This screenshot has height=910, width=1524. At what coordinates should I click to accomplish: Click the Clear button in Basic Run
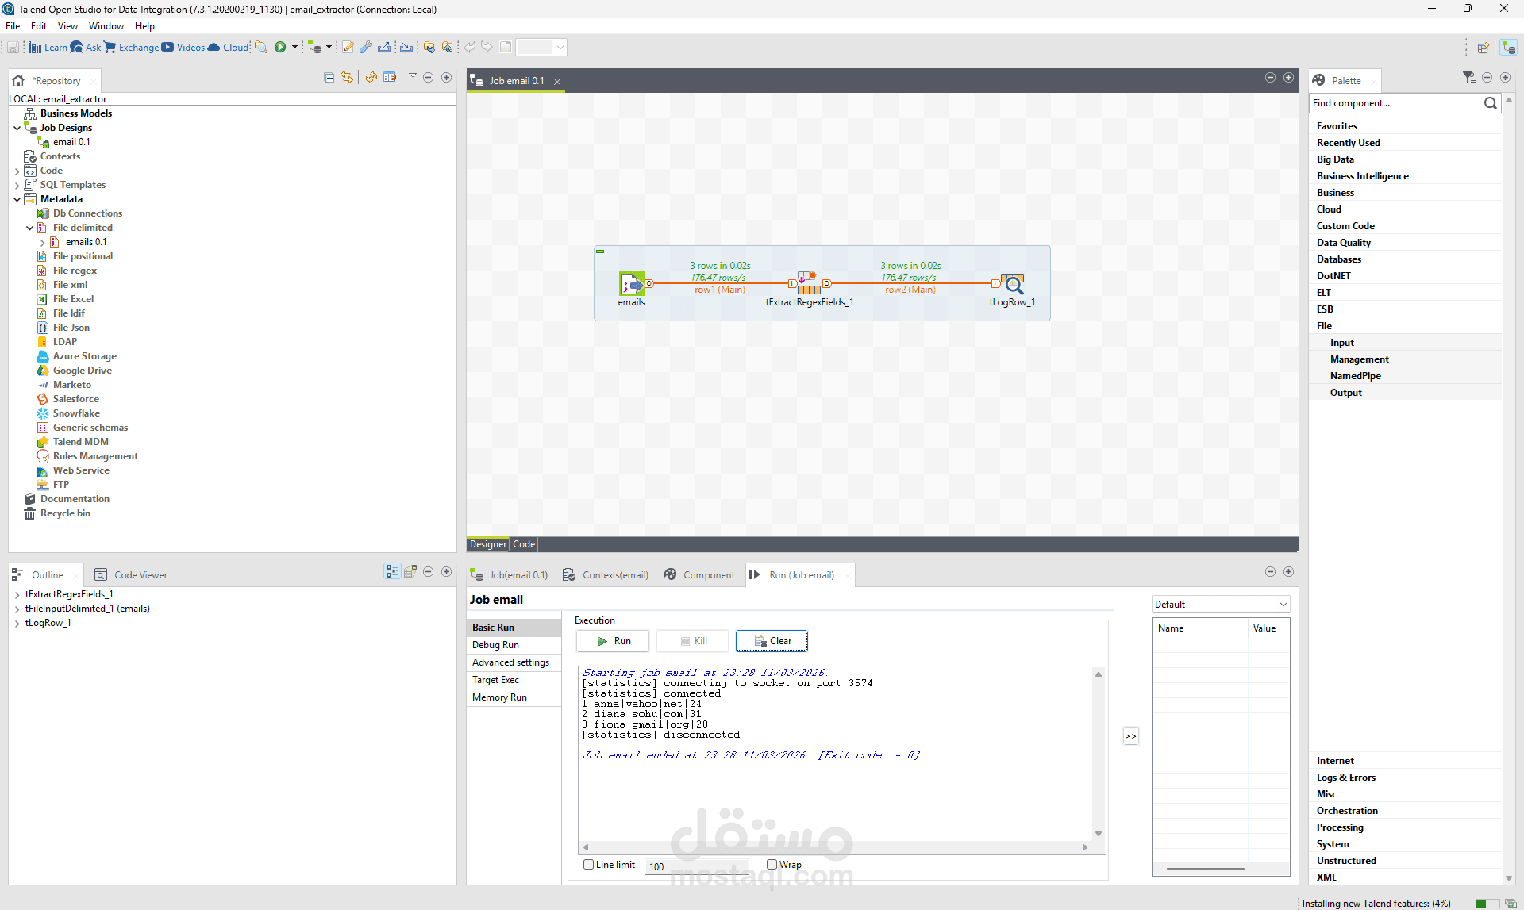(771, 640)
